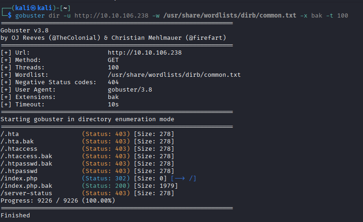Click the [+] marker beside Url

point(6,53)
